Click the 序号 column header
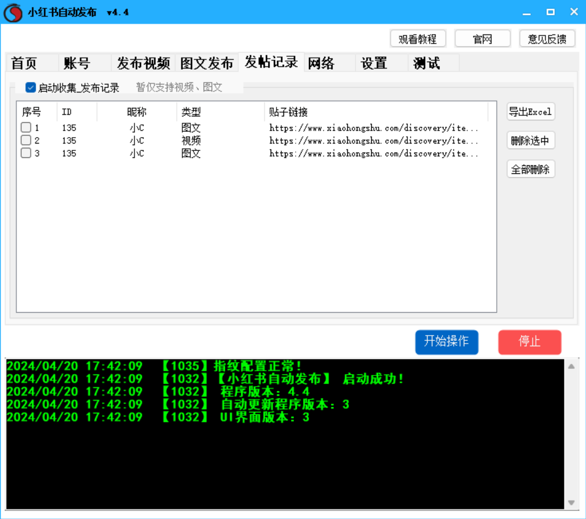 pos(37,112)
